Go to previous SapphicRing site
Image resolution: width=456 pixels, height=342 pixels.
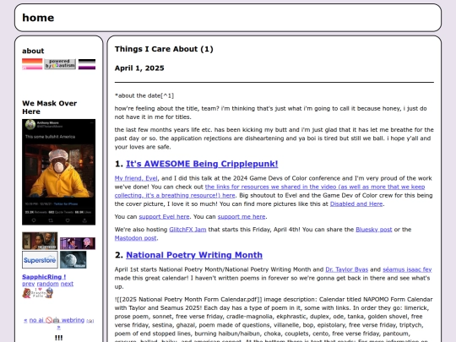(x=29, y=284)
